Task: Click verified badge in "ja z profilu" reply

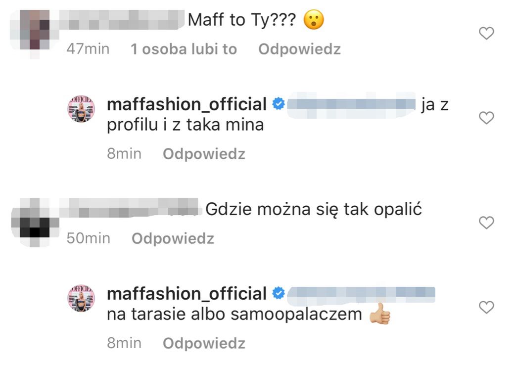Action: (278, 104)
